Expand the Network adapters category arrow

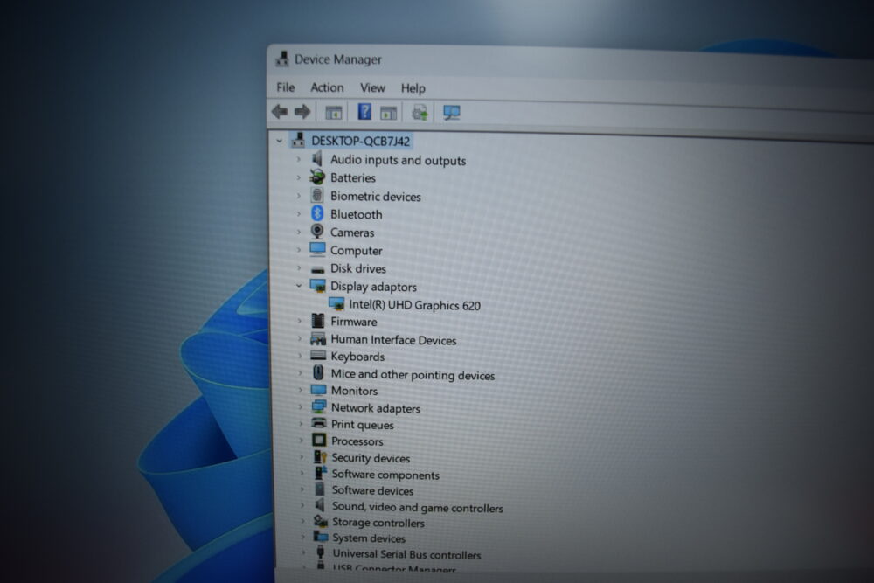[x=301, y=407]
